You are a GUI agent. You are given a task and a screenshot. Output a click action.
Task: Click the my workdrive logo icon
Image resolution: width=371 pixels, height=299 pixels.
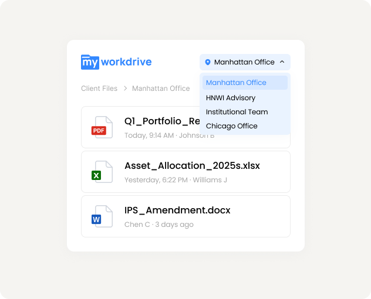90,62
